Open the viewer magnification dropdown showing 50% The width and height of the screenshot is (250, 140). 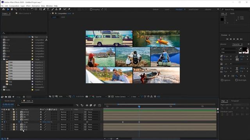click(63, 96)
